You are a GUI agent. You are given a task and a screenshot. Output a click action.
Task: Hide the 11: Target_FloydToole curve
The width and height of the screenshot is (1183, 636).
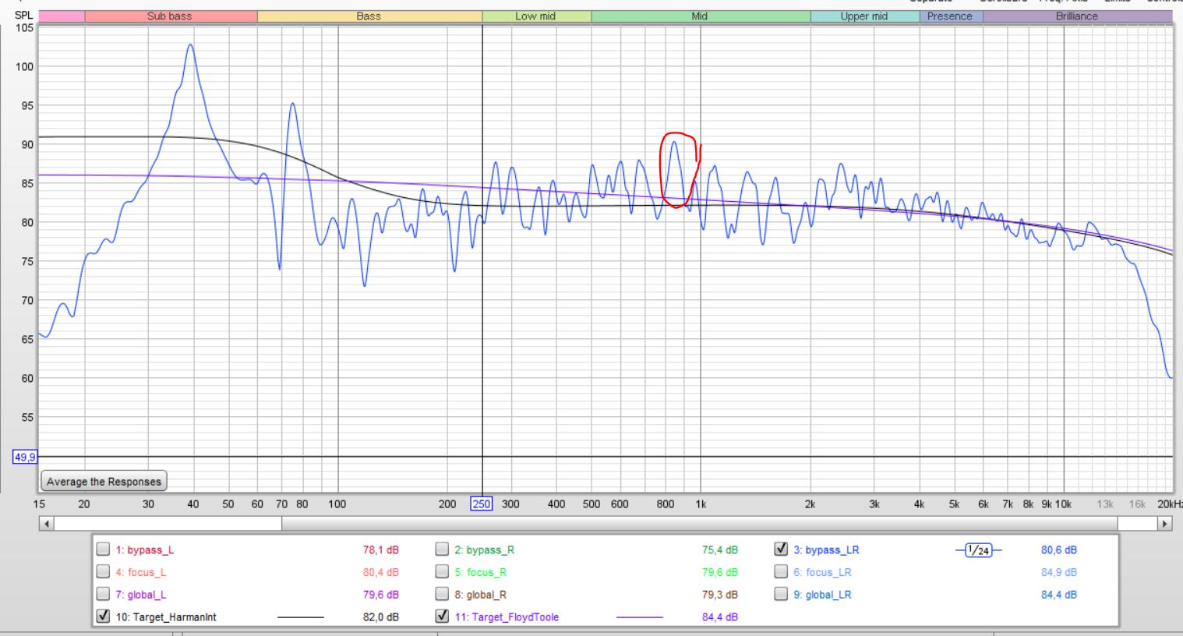(x=442, y=617)
